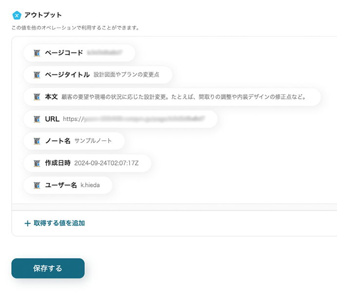Click the icon beside ユーザー名
The width and height of the screenshot is (337, 293).
(x=37, y=185)
